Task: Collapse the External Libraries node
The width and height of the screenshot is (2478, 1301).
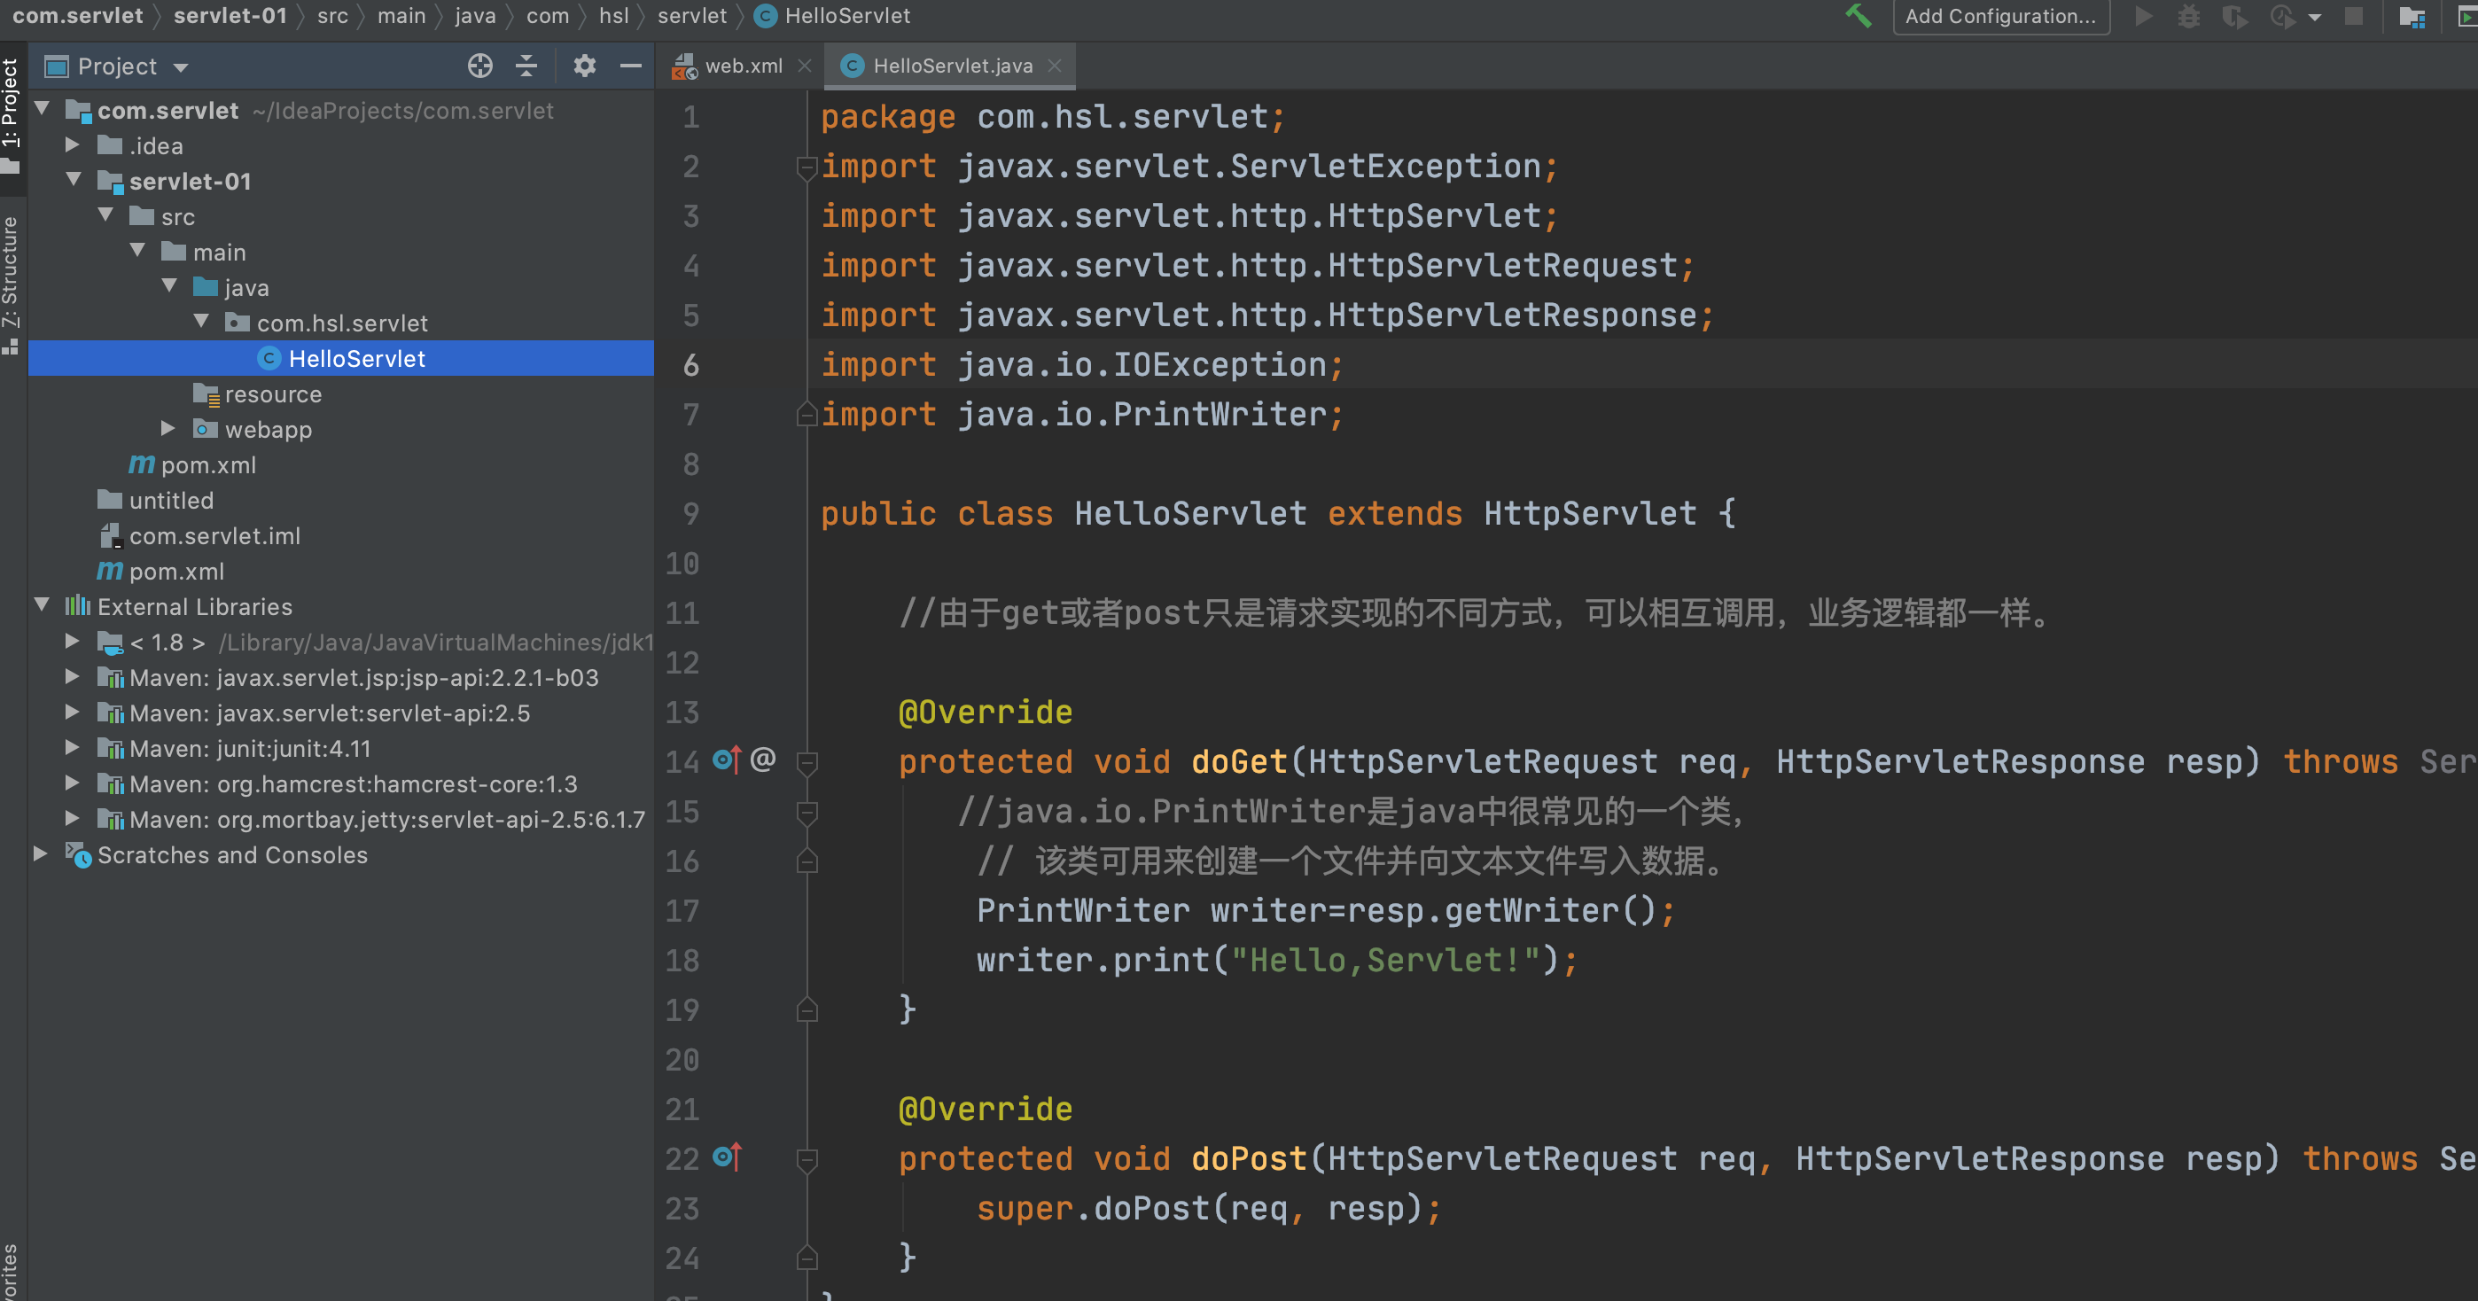Action: coord(43,605)
